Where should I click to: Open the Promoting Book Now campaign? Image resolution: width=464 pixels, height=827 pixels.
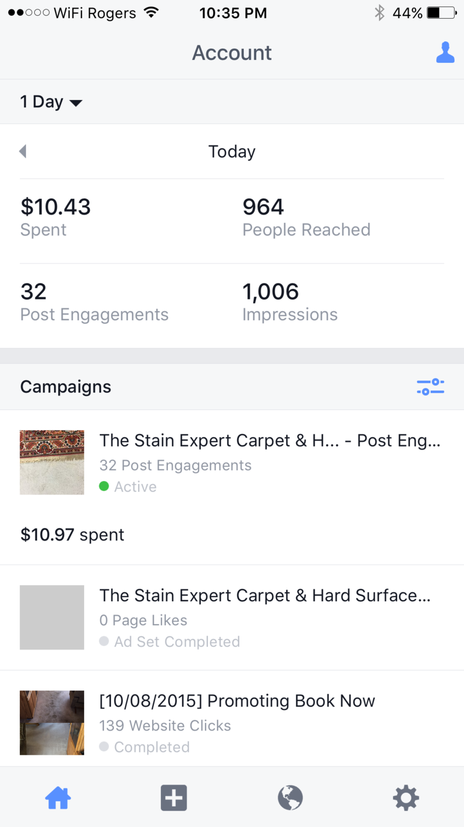237,701
